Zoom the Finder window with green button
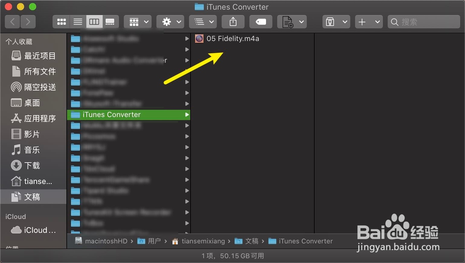This screenshot has width=465, height=263. [x=33, y=7]
